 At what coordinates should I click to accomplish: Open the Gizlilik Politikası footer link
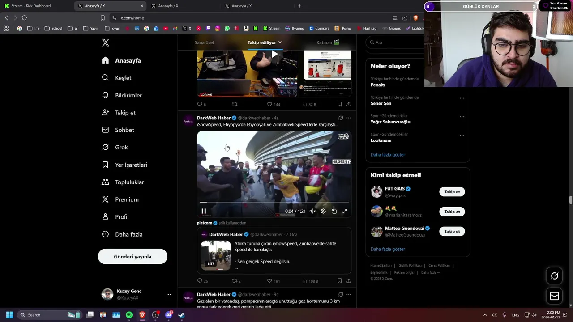pyautogui.click(x=410, y=266)
